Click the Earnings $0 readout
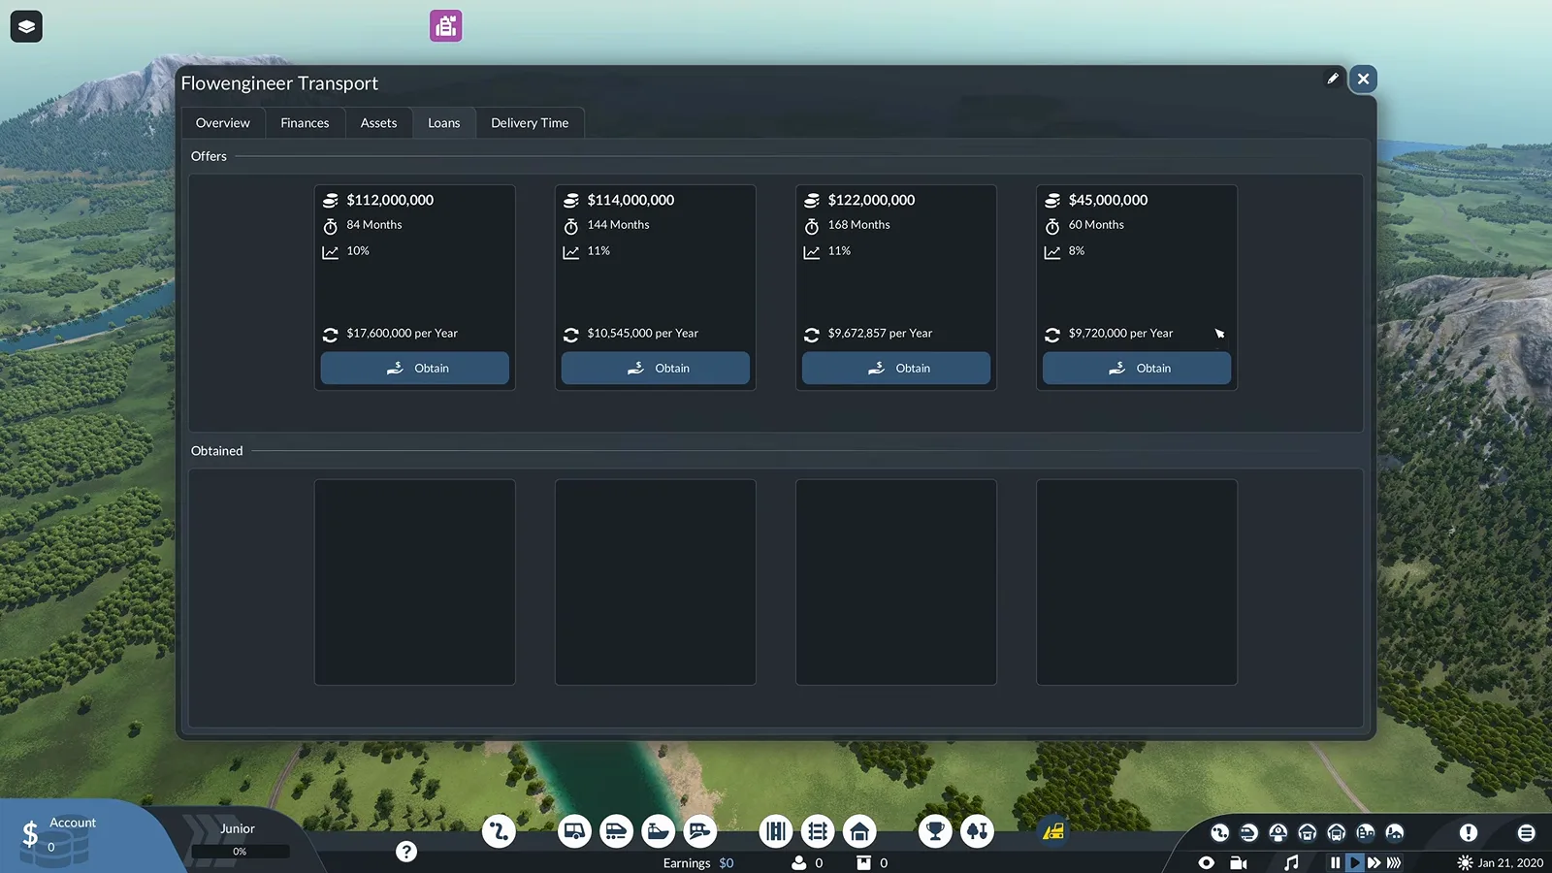Screen dimensions: 1552x873 pyautogui.click(x=698, y=862)
